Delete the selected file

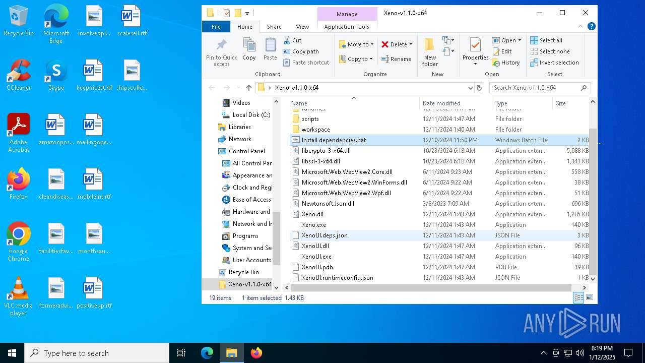pos(394,44)
